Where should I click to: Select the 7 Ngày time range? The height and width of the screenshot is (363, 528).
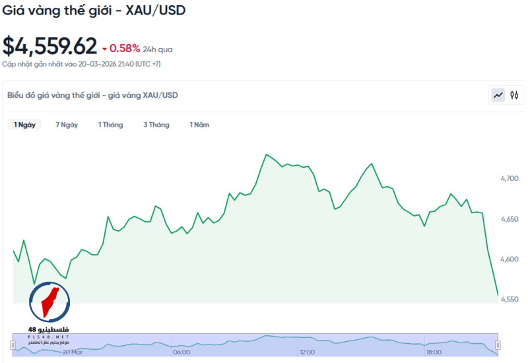(67, 125)
